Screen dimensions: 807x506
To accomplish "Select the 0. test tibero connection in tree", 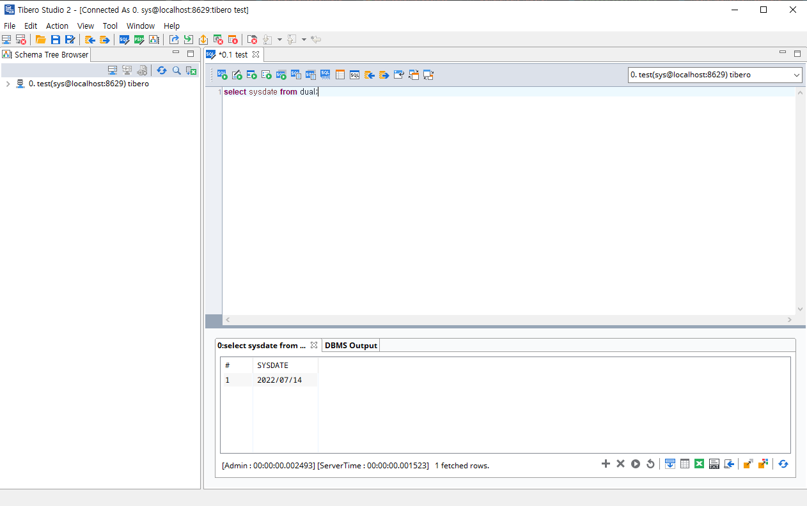I will tap(88, 84).
